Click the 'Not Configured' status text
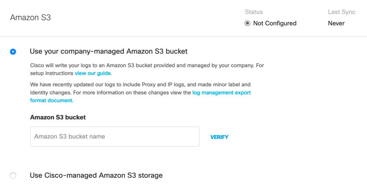Image resolution: width=367 pixels, height=190 pixels. pyautogui.click(x=275, y=23)
